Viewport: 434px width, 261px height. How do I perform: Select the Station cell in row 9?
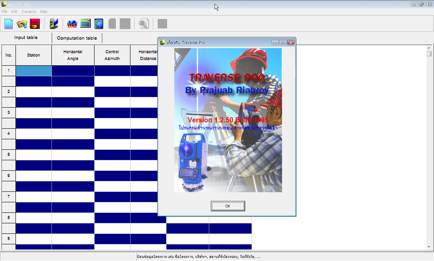coord(34,239)
